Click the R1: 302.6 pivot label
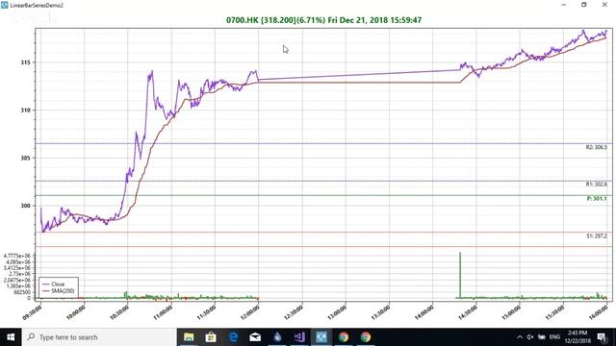Viewport: 616px width, 346px height. (x=597, y=184)
